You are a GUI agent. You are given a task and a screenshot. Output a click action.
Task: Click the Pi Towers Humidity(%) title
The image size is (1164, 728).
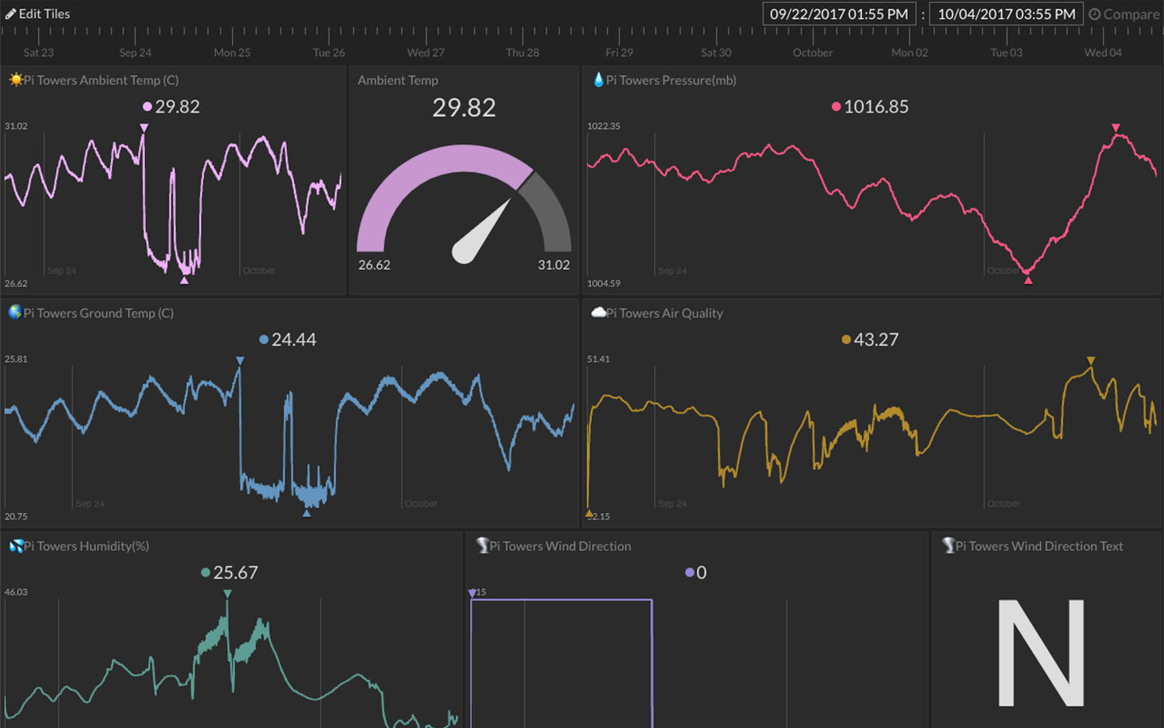coord(86,546)
